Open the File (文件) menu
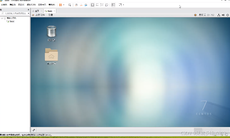The width and height of the screenshot is (230, 138). pyautogui.click(x=4, y=5)
